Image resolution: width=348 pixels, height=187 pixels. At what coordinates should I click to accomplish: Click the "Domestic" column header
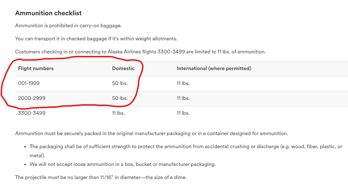click(123, 68)
